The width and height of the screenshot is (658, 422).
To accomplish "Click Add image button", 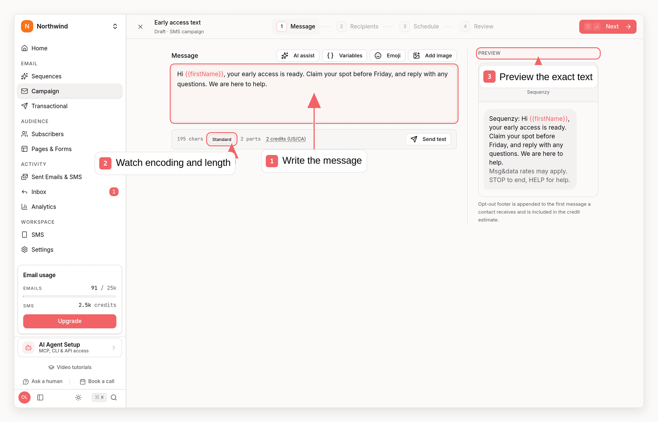I will (432, 56).
